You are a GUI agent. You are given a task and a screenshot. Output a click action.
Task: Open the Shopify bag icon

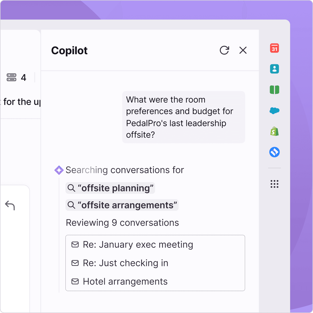pyautogui.click(x=274, y=131)
